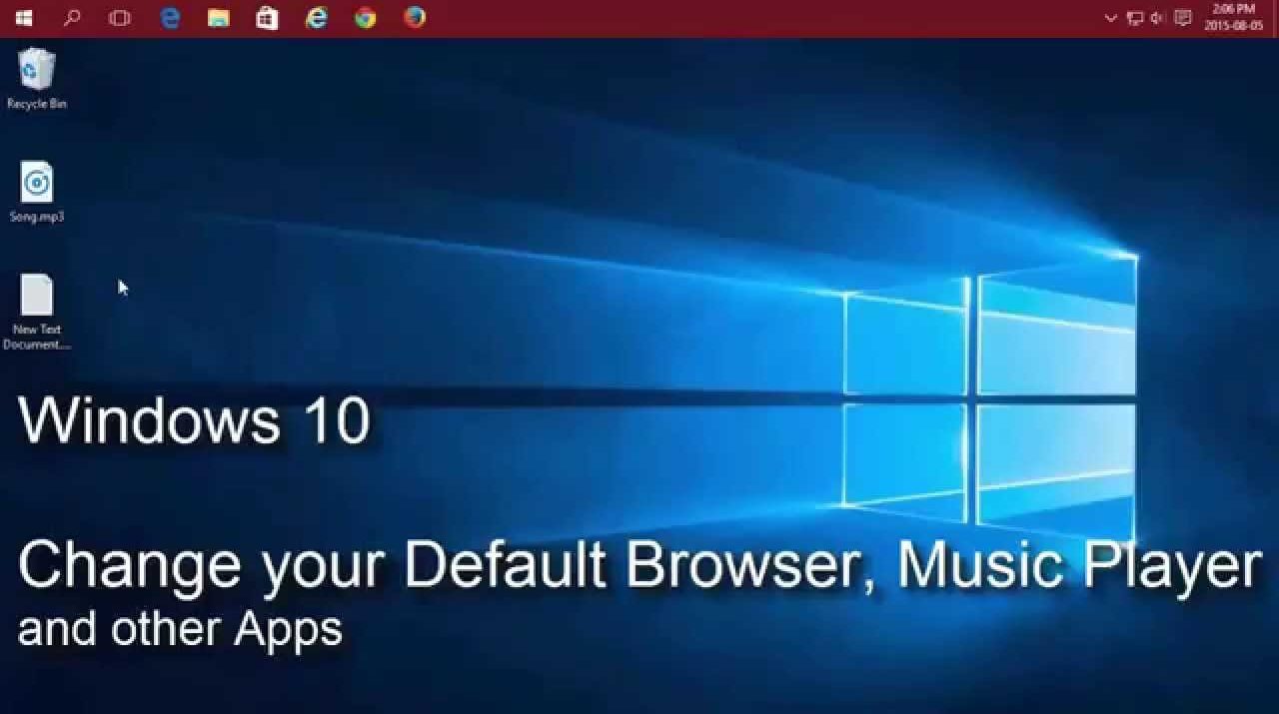Open File Explorer from the taskbar
Viewport: 1279px width, 714px height.
coord(218,18)
